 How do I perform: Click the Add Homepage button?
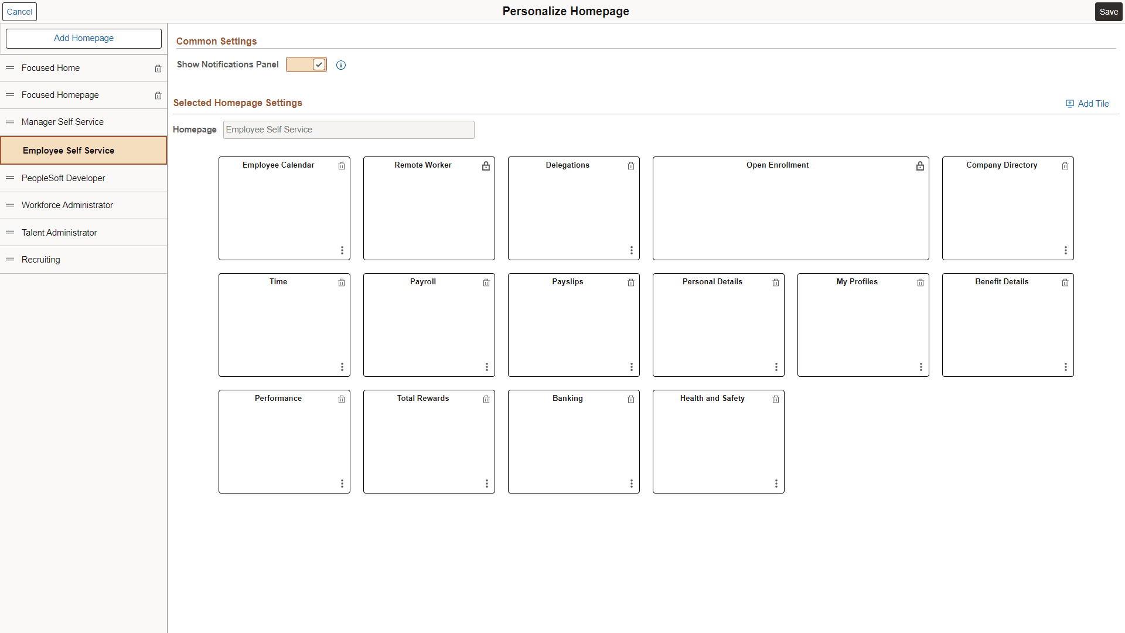point(83,38)
